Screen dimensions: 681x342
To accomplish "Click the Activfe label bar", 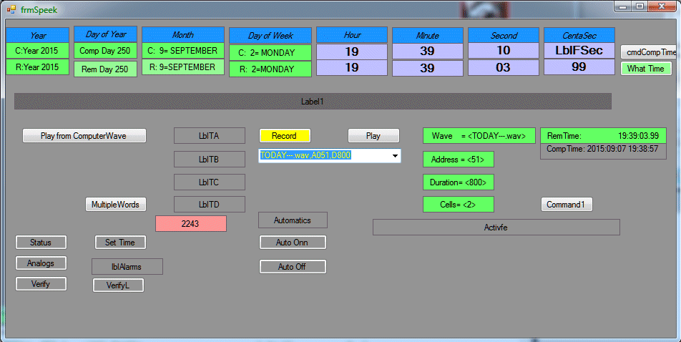I will pyautogui.click(x=496, y=228).
